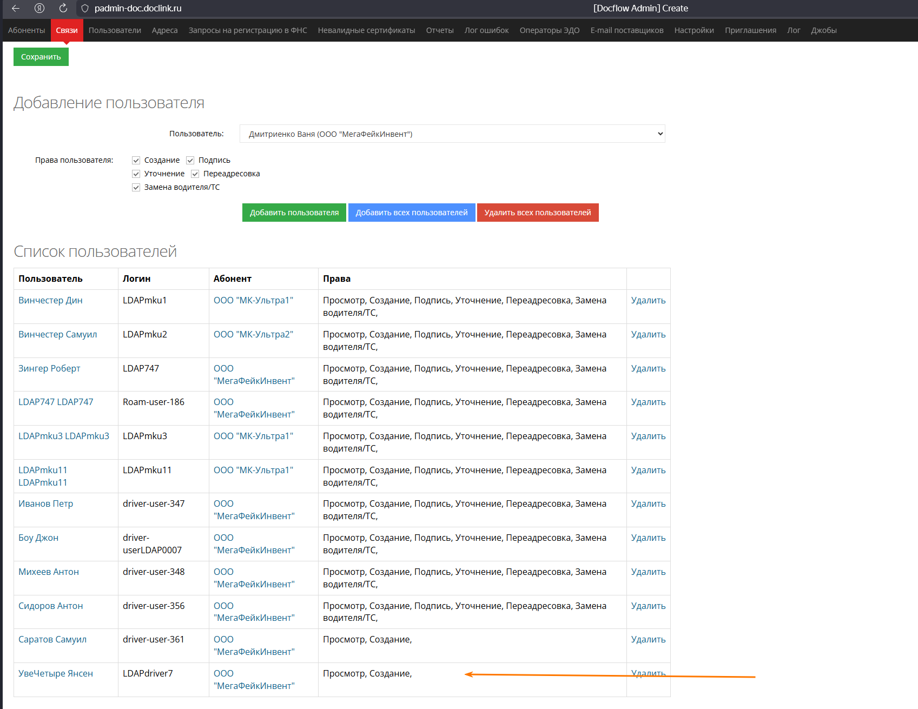Open ООО "МК-Ультра1" link in LDAPmku1 row
The image size is (918, 709).
tap(253, 301)
